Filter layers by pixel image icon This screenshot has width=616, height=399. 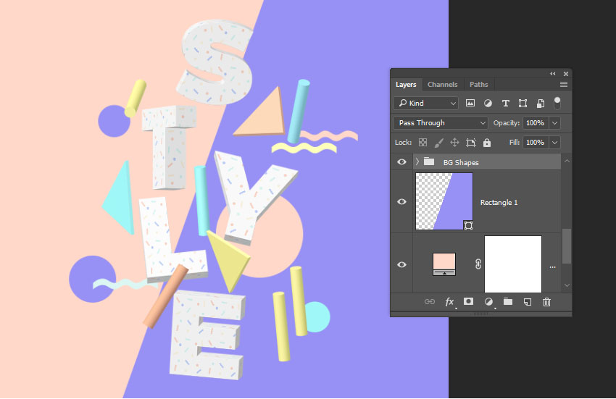470,104
